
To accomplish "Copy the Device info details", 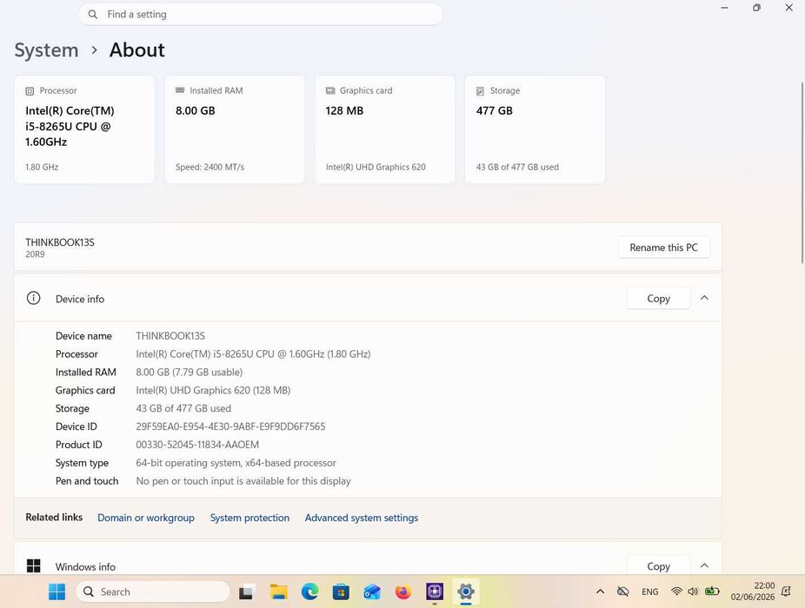I will coord(658,298).
